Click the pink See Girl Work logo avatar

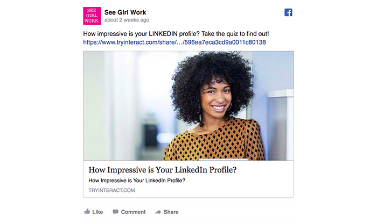click(x=92, y=16)
